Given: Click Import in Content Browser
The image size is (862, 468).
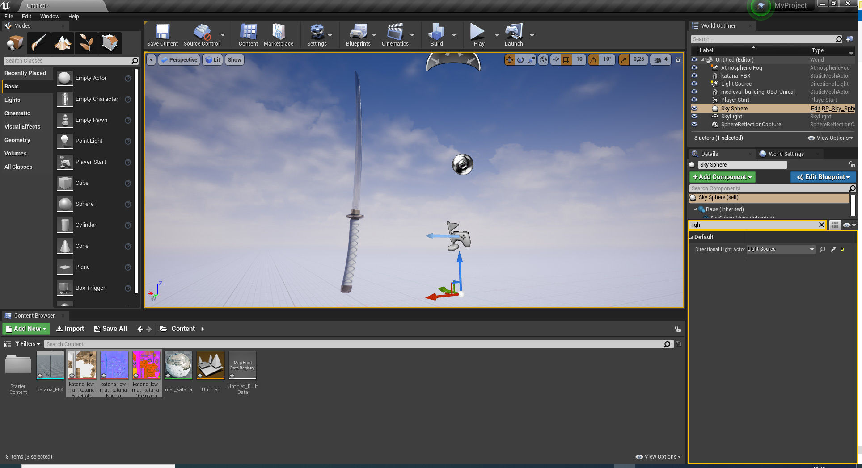Looking at the screenshot, I should click(70, 329).
